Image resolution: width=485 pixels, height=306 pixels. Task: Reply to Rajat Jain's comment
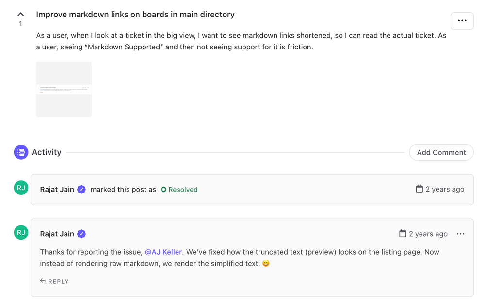tap(54, 281)
